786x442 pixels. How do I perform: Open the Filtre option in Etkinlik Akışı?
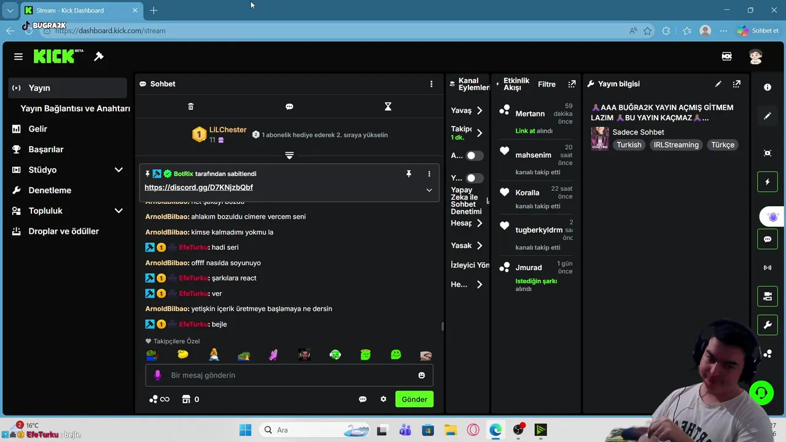(x=547, y=84)
